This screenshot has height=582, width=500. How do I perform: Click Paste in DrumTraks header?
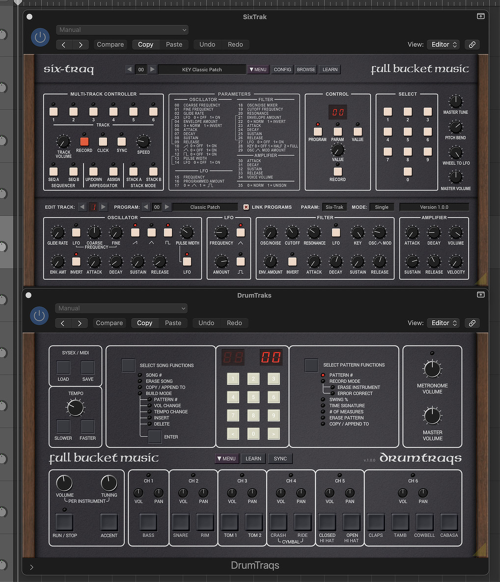(173, 323)
